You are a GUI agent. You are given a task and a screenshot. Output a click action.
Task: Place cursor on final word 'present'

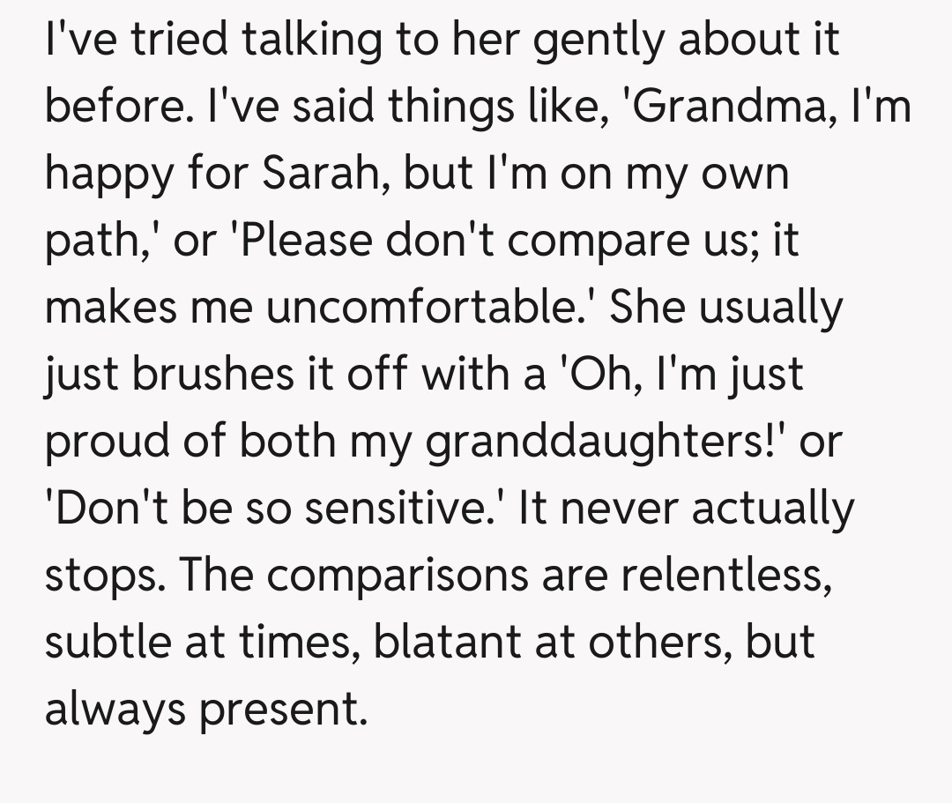tap(280, 708)
